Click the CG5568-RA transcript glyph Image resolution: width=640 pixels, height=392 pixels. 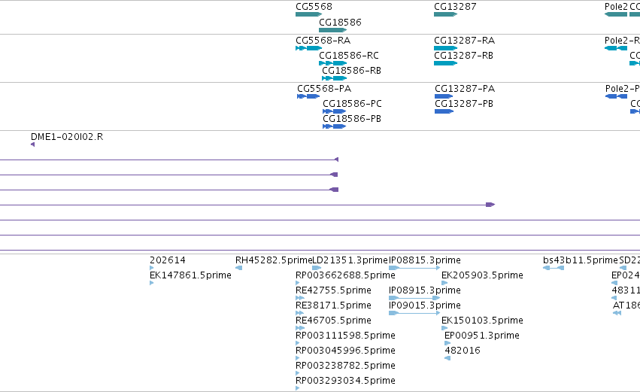click(x=308, y=48)
